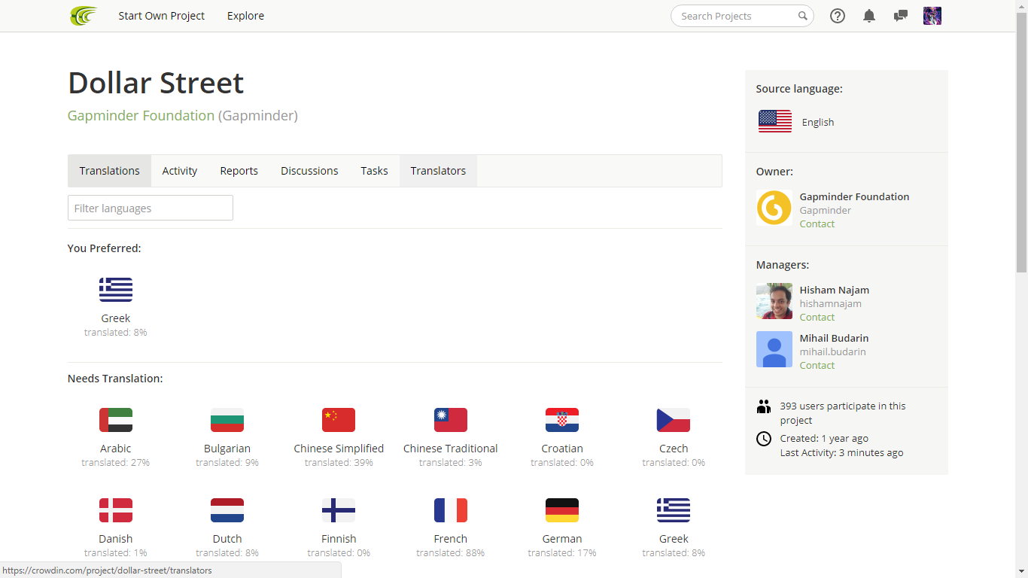This screenshot has height=578, width=1028.
Task: Select the Arabic flag icon
Action: tap(116, 420)
